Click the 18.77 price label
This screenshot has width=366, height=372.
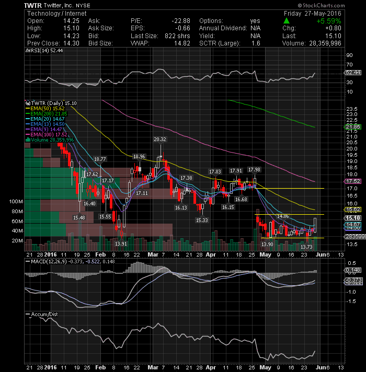(x=100, y=159)
